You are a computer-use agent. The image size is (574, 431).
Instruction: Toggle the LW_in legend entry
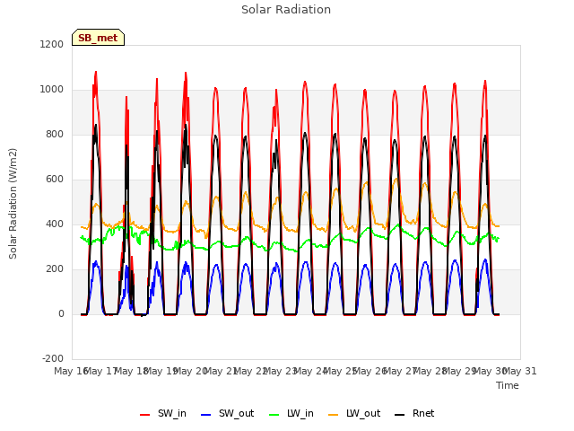291,413
